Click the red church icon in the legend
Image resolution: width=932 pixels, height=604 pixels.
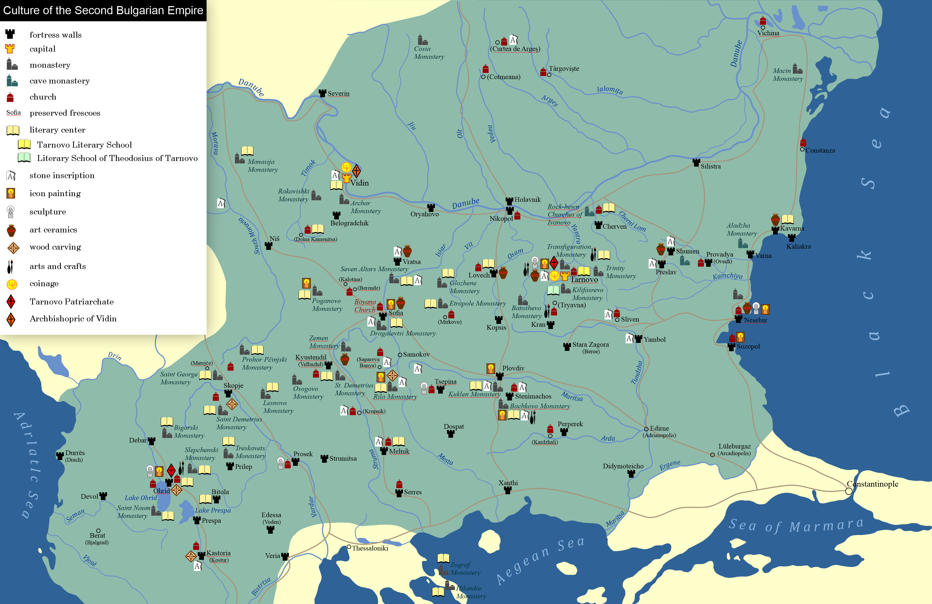pyautogui.click(x=11, y=97)
